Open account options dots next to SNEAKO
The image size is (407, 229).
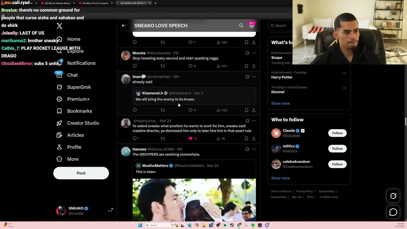click(110, 211)
